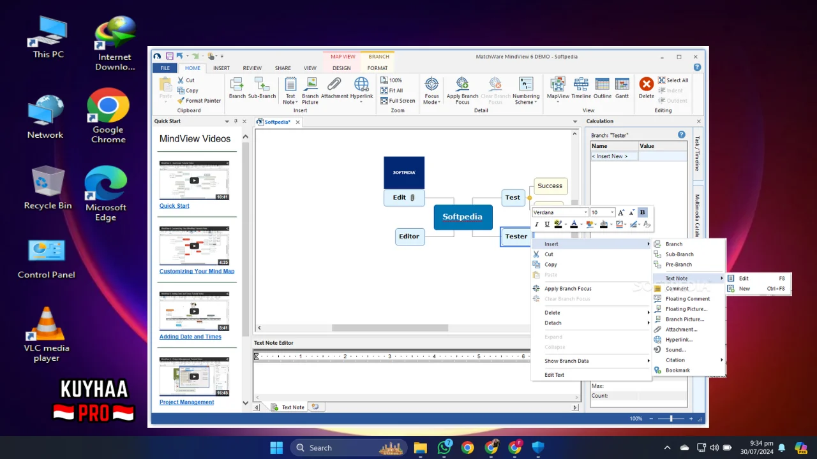Image resolution: width=817 pixels, height=459 pixels.
Task: Switch to the INSERT ribbon tab
Action: click(221, 68)
